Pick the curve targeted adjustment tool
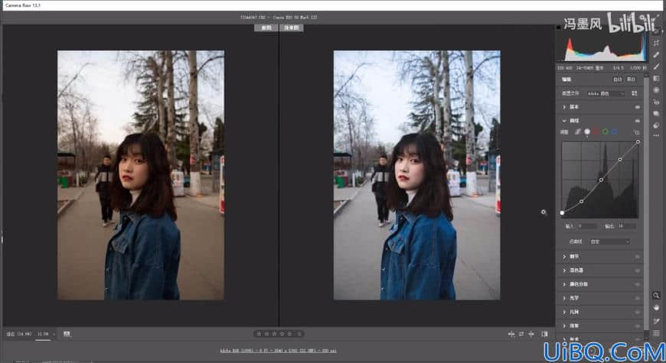Viewport: 666px width, 363px height. [637, 132]
